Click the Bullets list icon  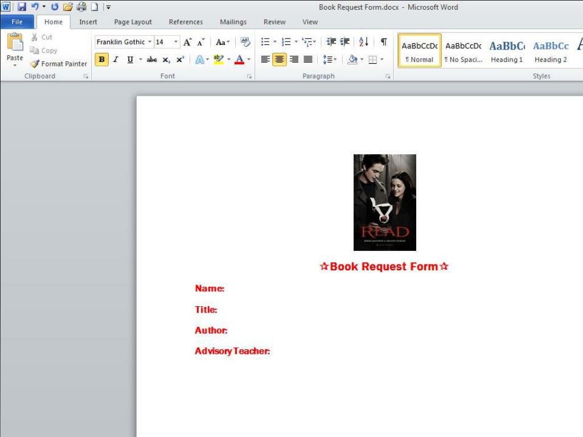point(265,42)
